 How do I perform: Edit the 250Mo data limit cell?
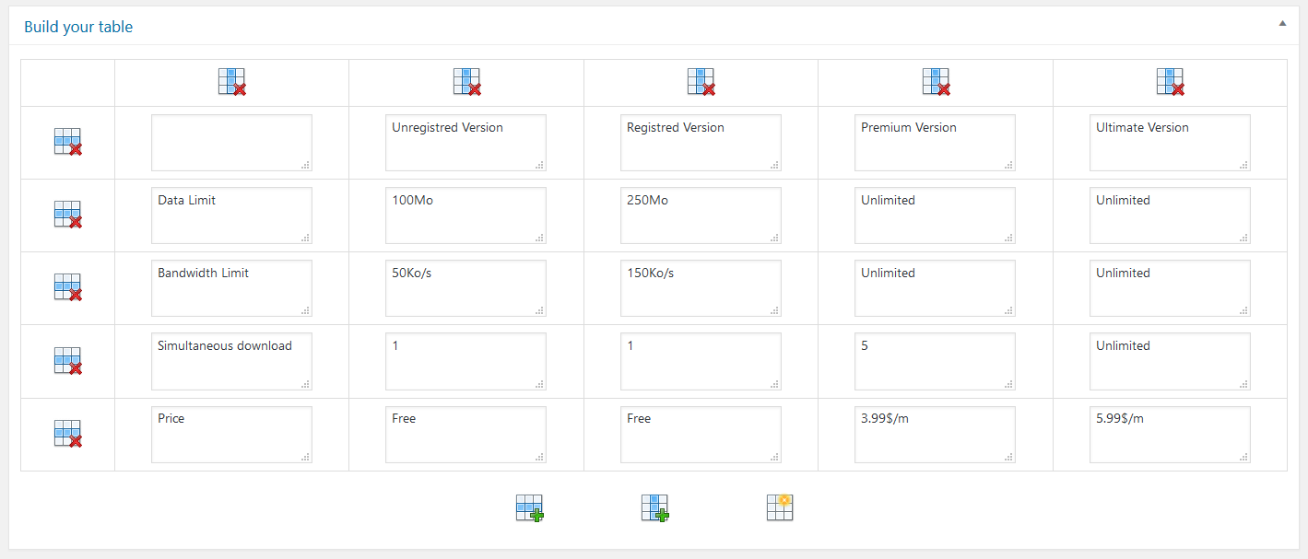[x=701, y=215]
